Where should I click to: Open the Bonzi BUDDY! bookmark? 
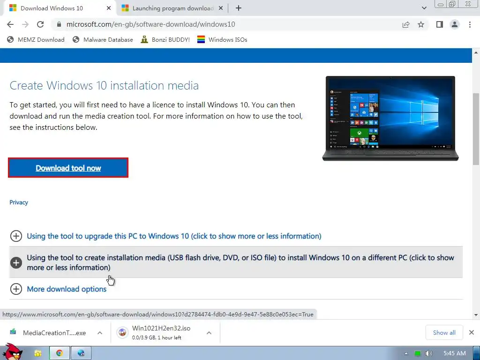pos(165,40)
